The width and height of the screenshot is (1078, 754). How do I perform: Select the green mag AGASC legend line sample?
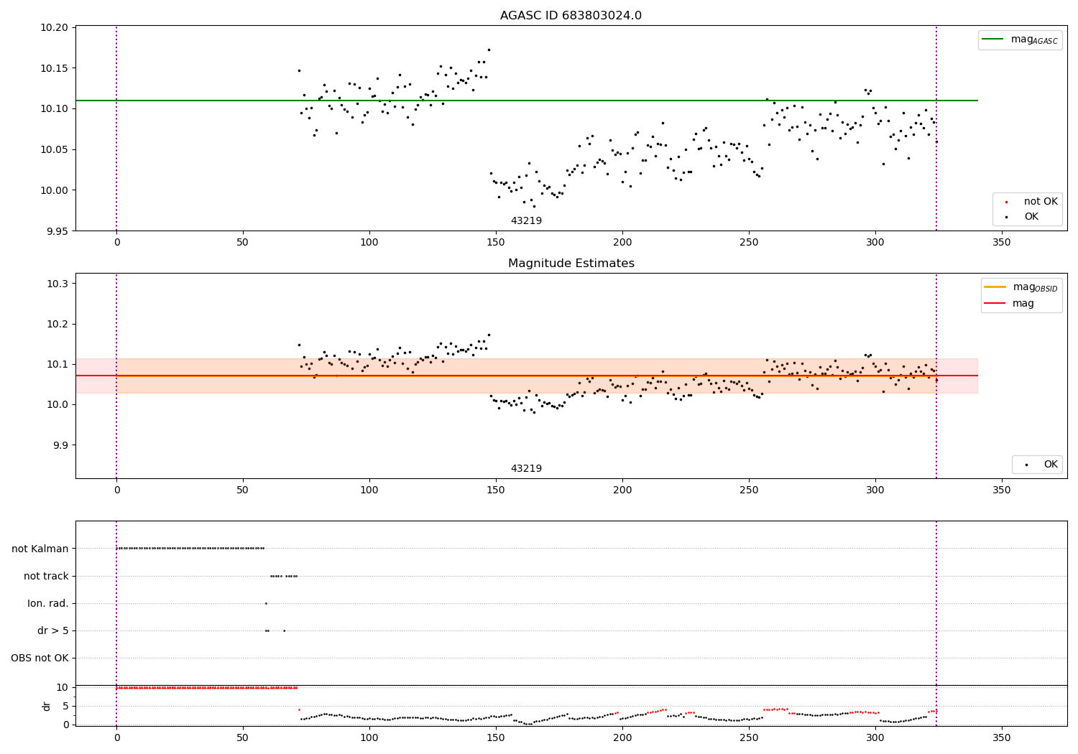[x=993, y=39]
